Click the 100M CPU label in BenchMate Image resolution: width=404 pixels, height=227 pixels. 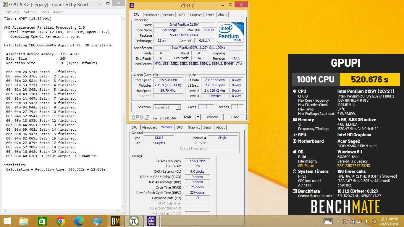(x=316, y=79)
